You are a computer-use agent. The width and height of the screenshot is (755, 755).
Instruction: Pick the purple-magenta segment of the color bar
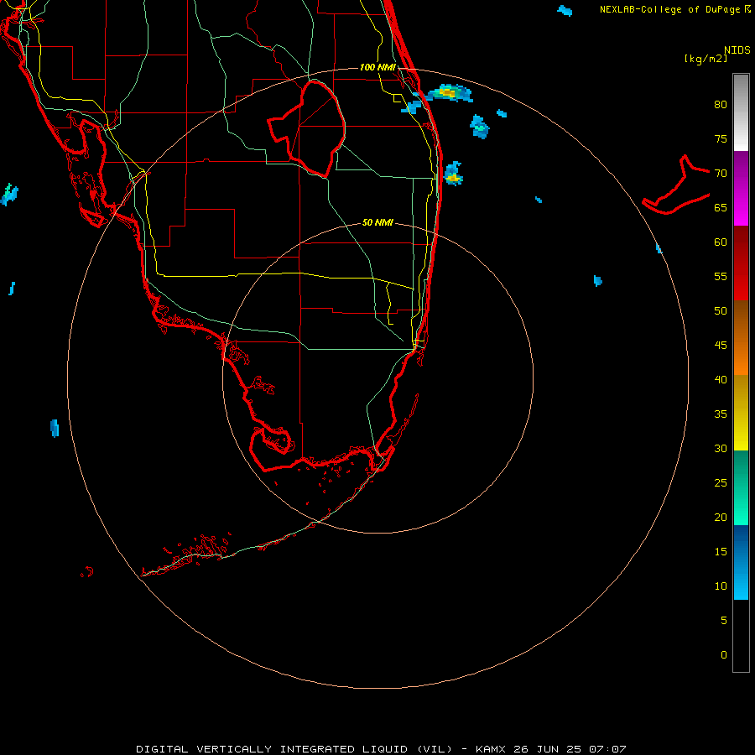[741, 188]
